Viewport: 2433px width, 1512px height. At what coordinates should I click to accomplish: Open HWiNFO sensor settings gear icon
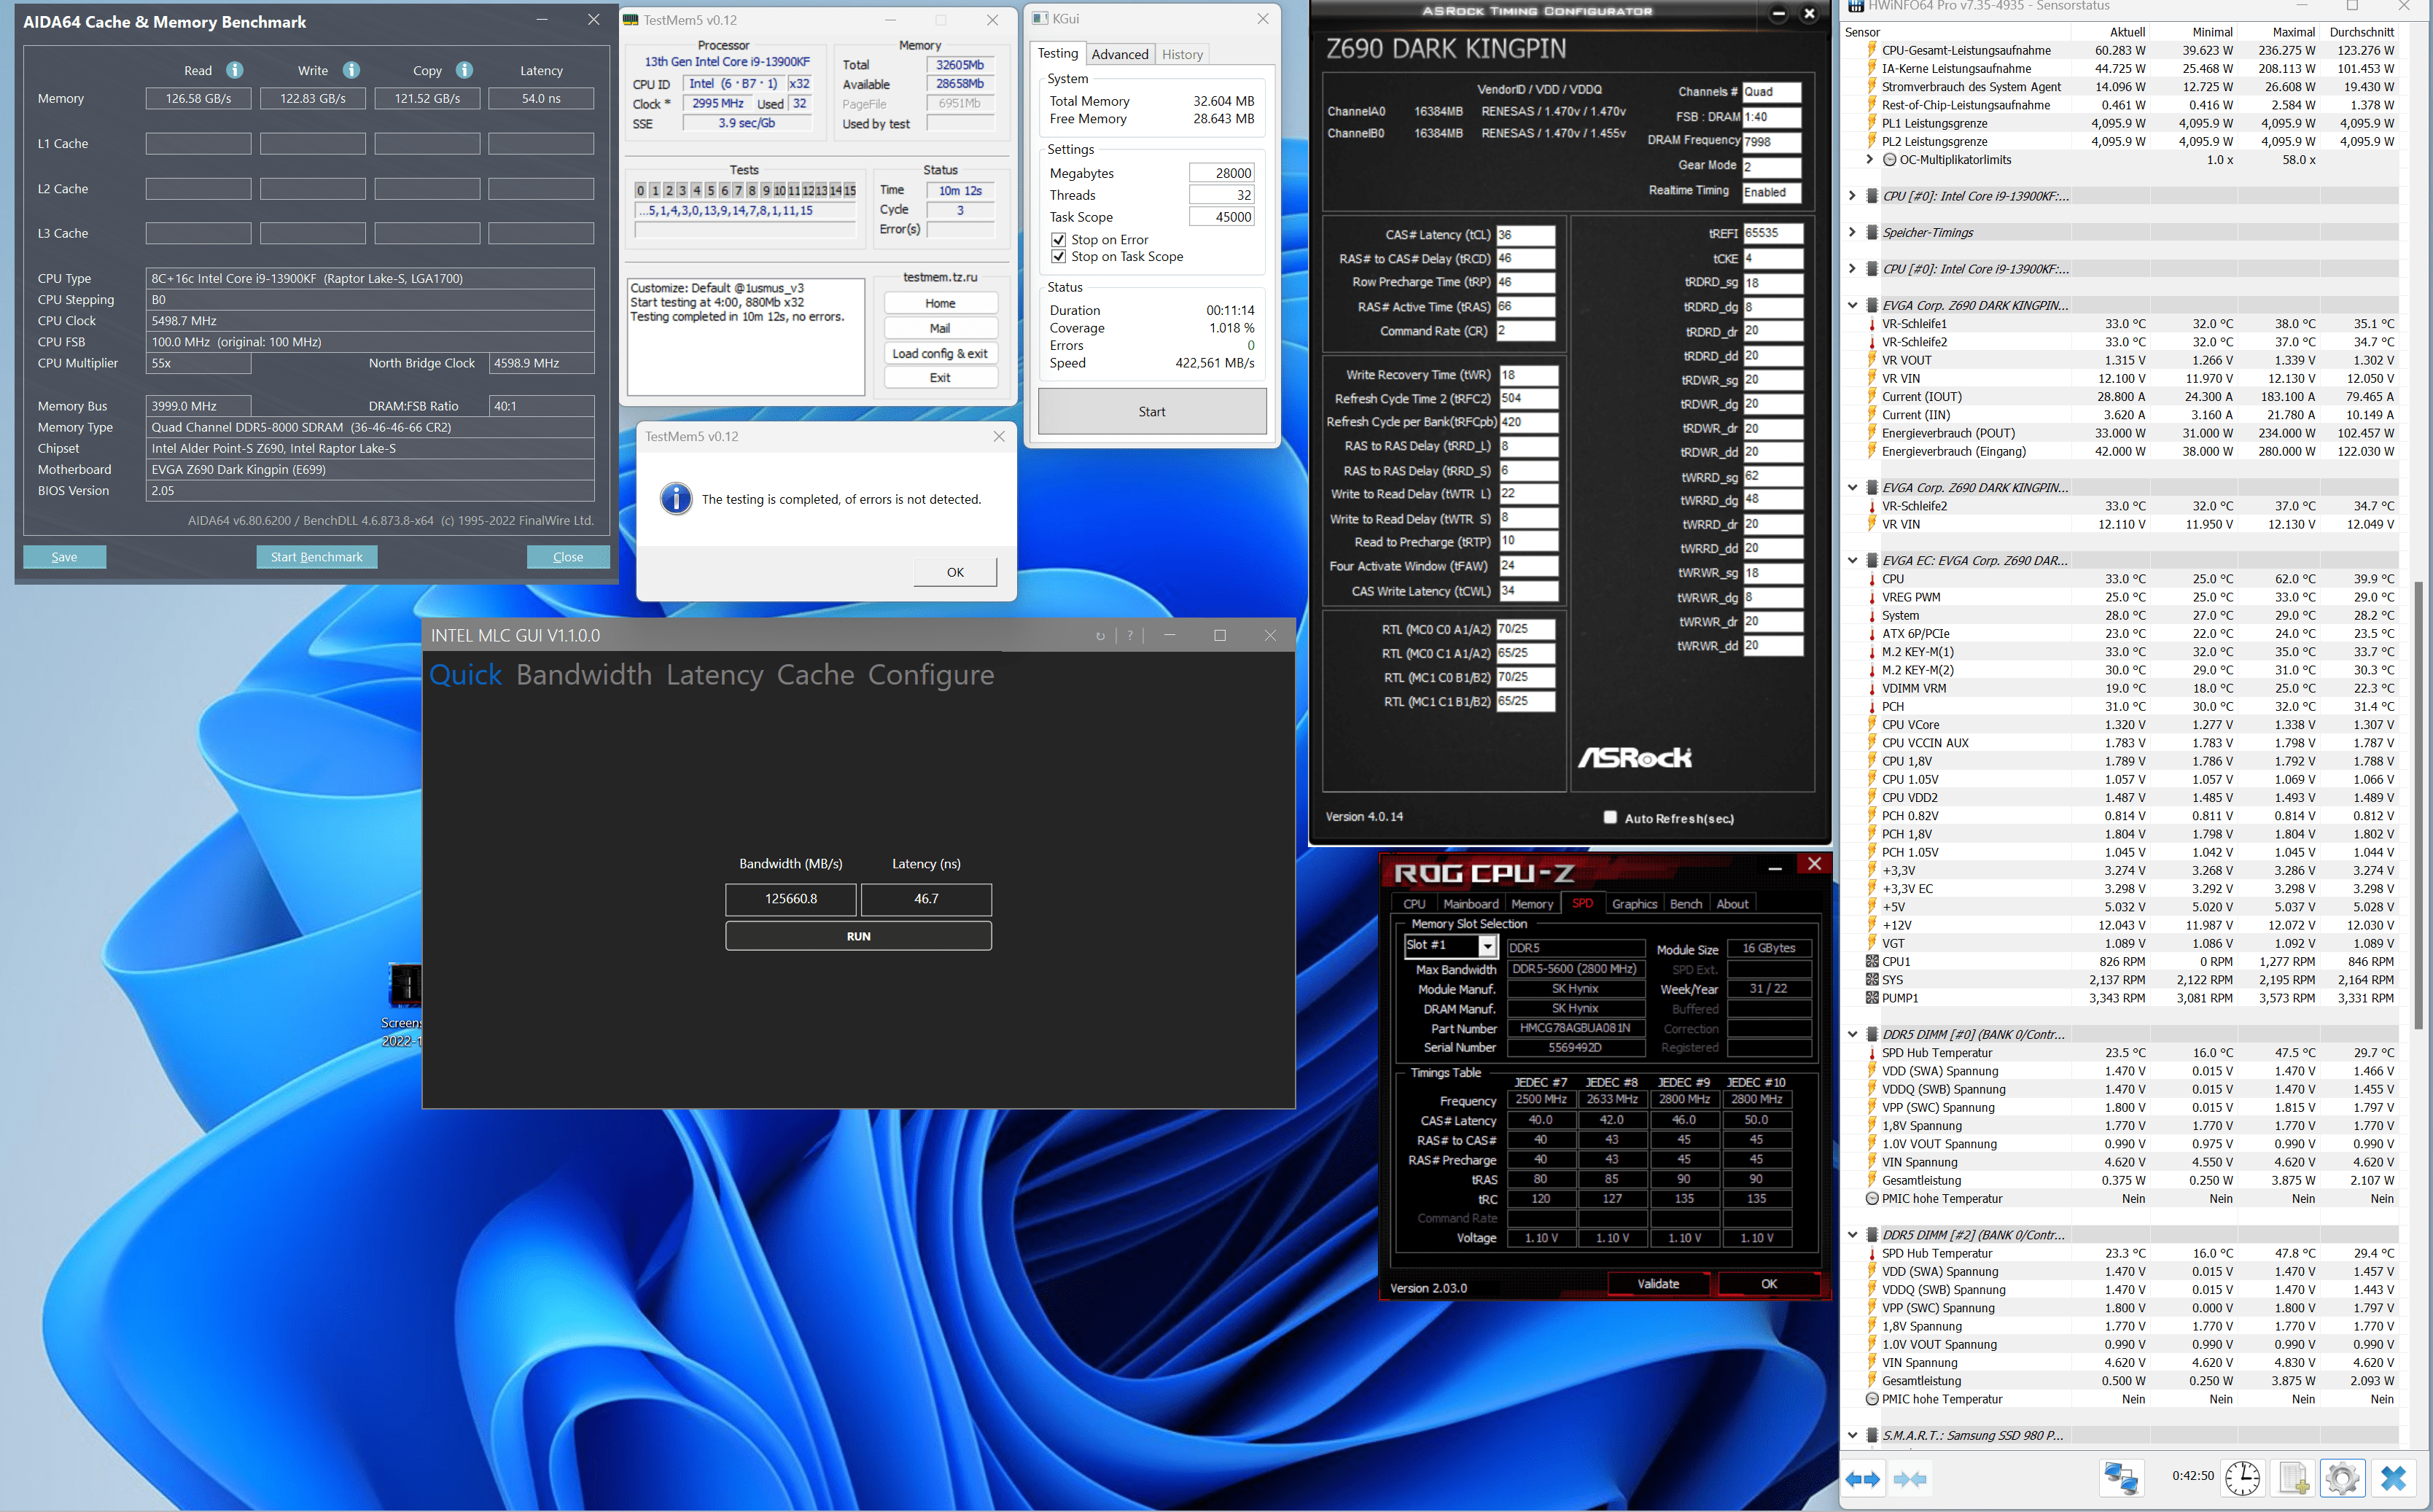point(2342,1477)
